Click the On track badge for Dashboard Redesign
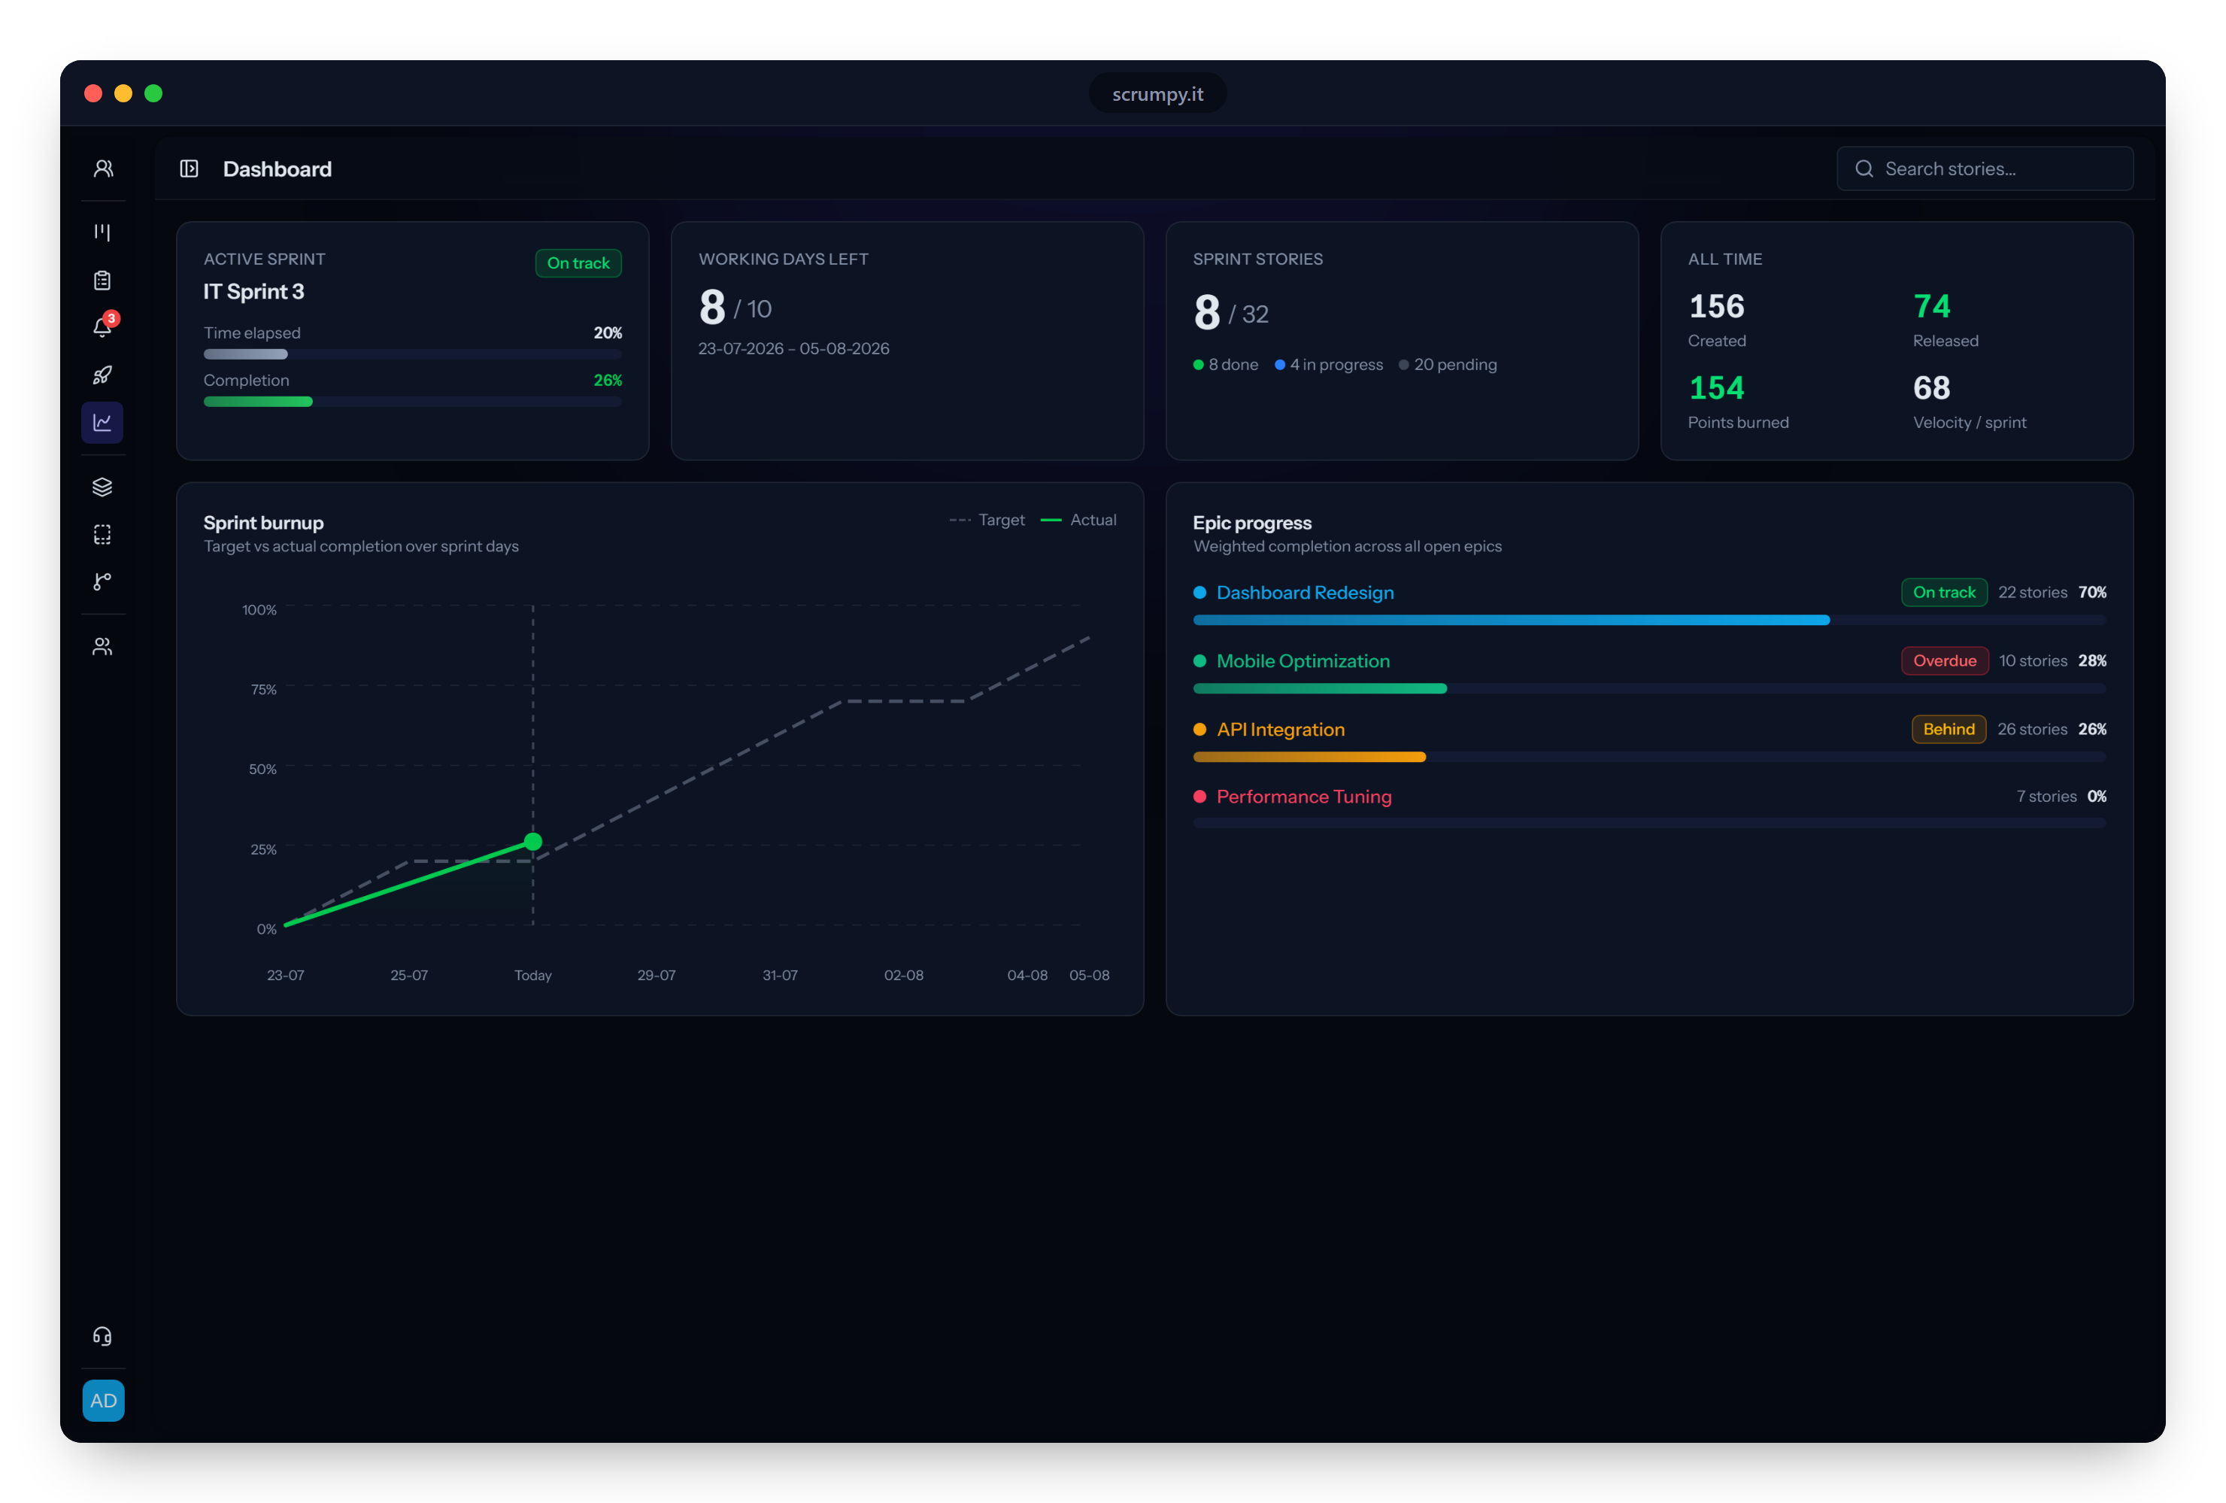2226x1503 pixels. [1943, 592]
